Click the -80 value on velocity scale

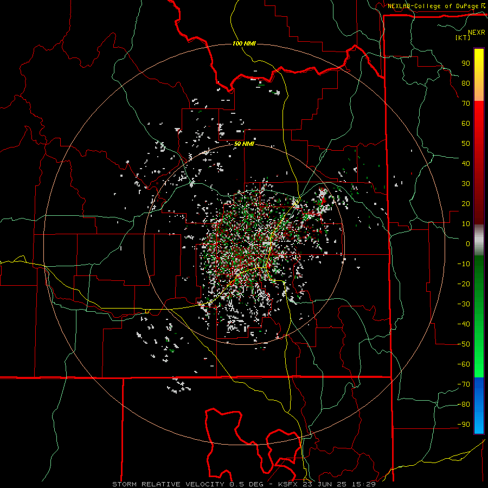tap(464, 404)
